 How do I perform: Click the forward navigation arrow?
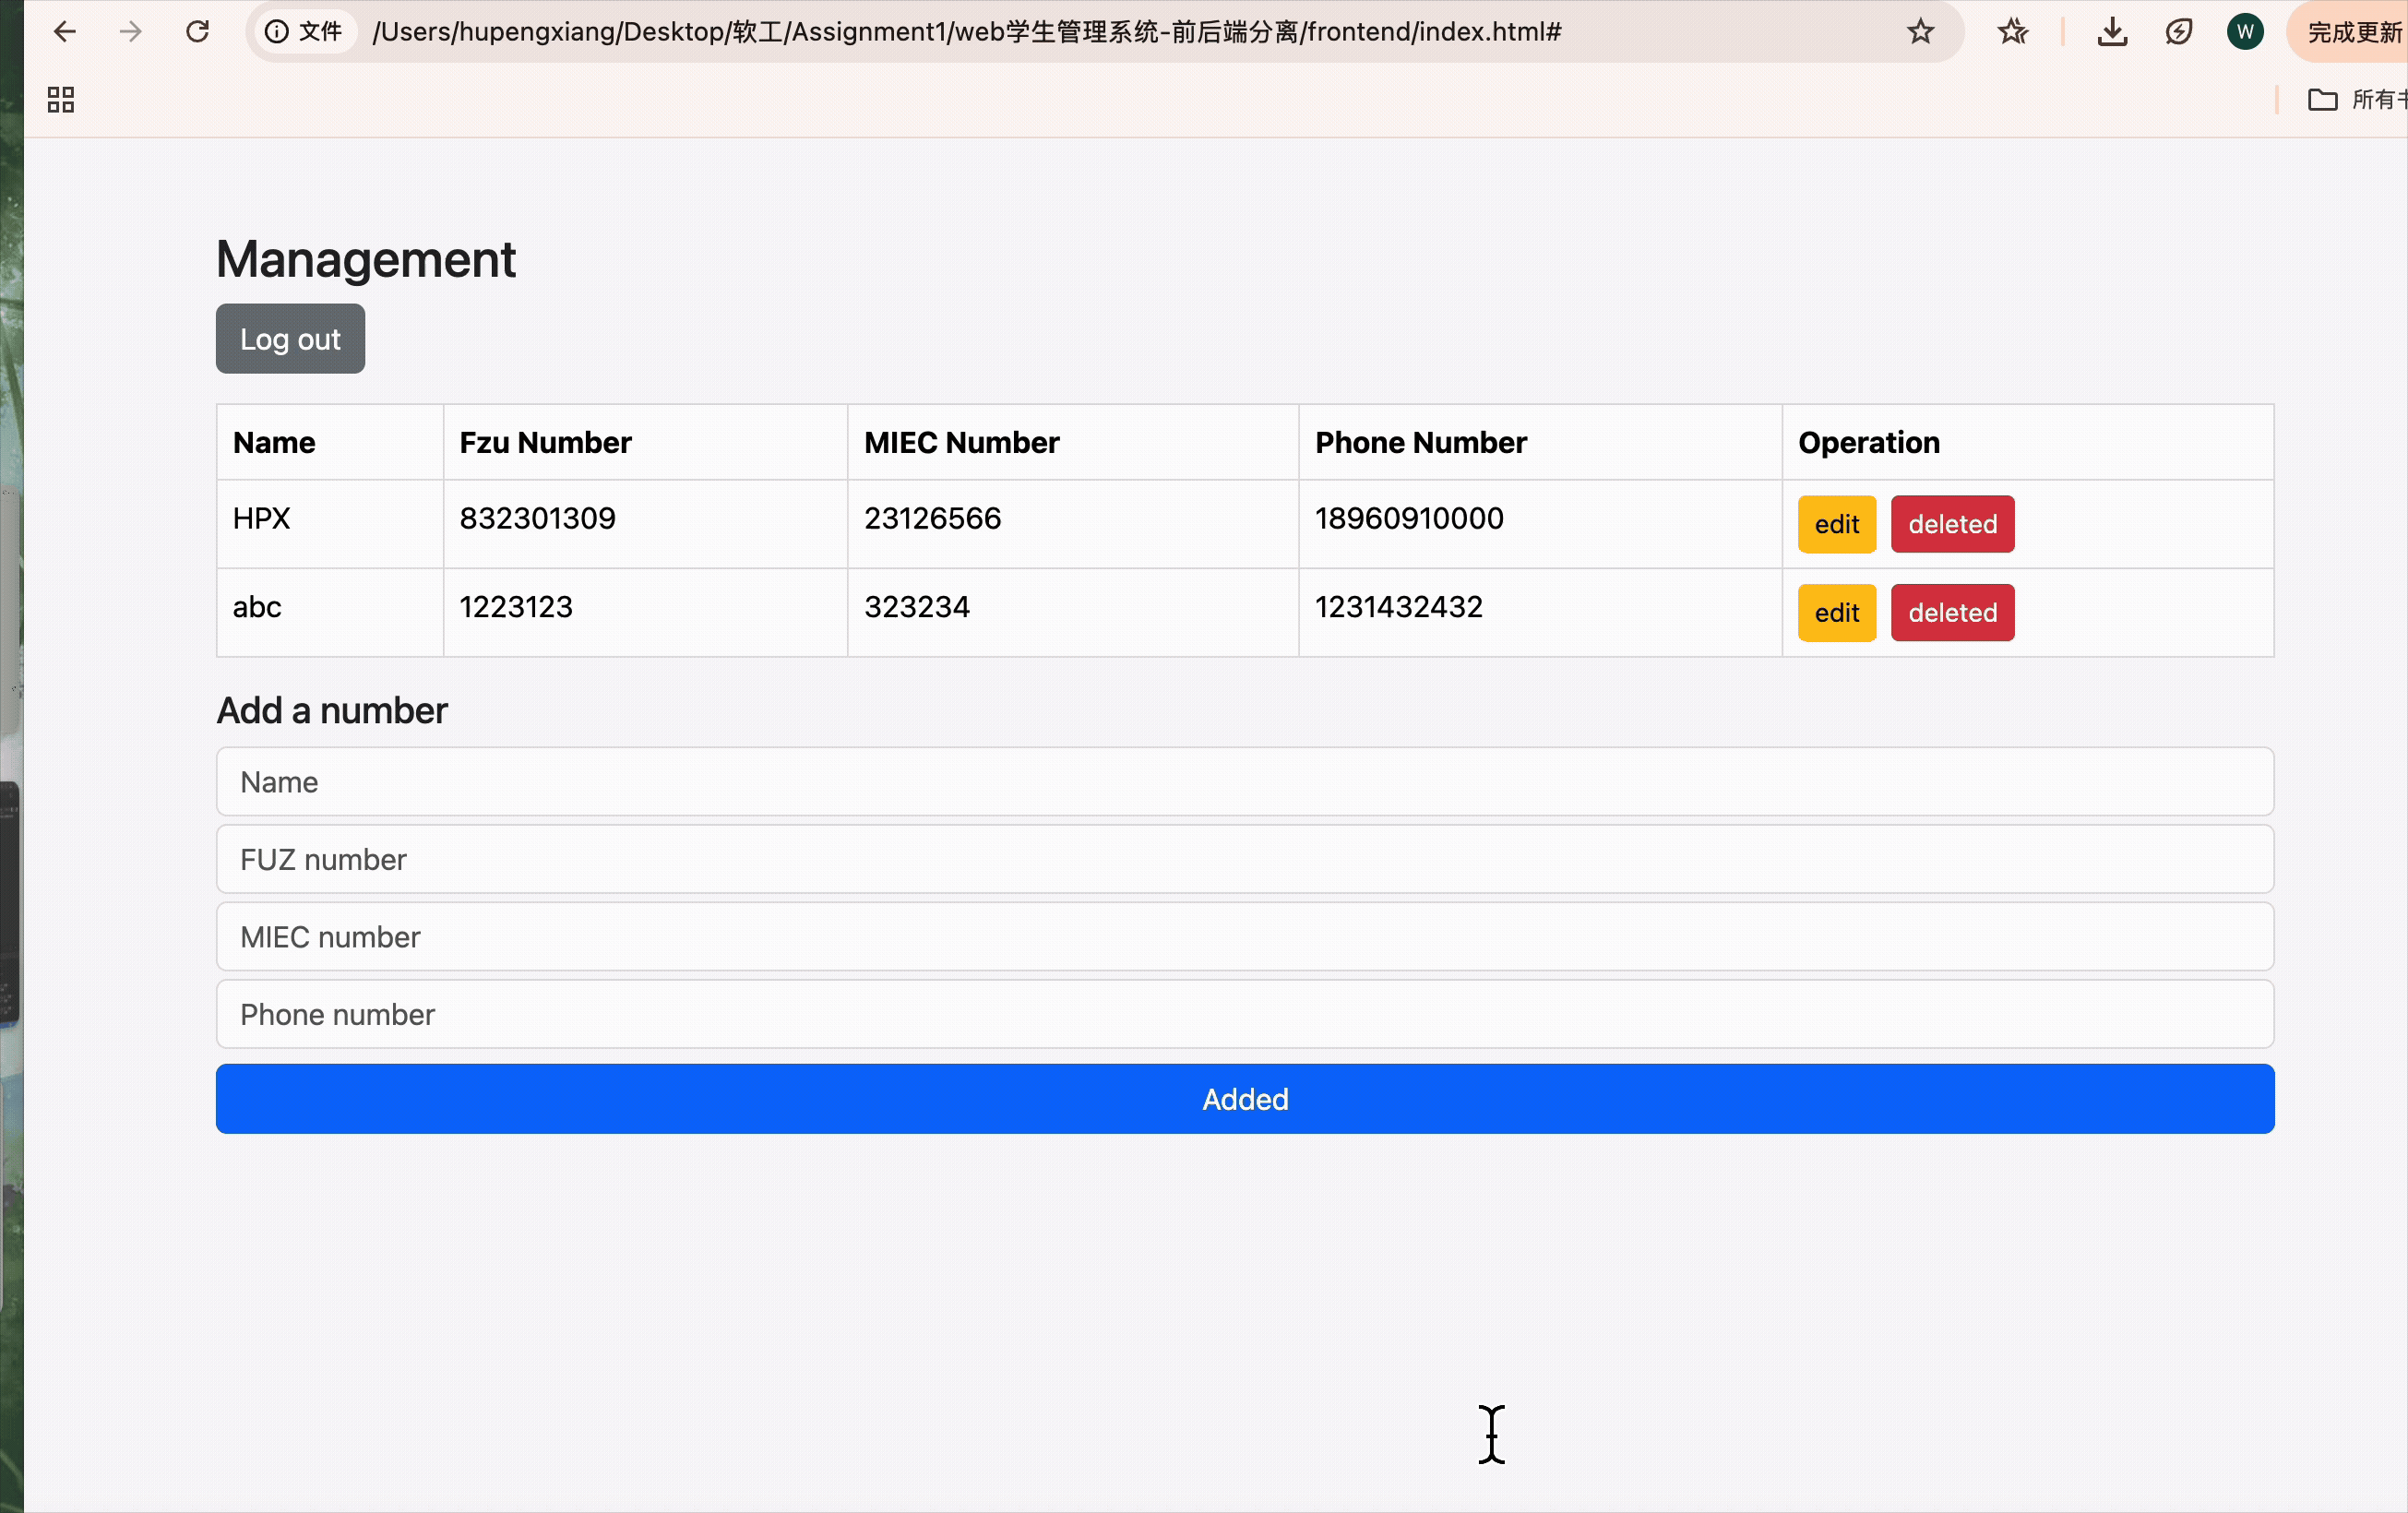pyautogui.click(x=130, y=31)
